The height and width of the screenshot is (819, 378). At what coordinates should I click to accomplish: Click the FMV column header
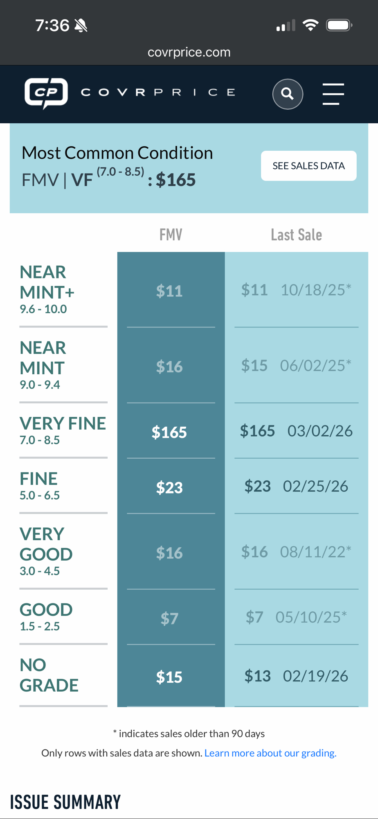pos(171,235)
